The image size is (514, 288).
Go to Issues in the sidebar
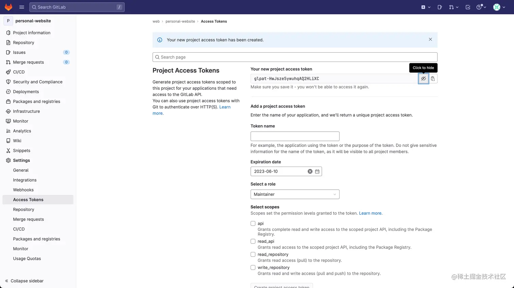[19, 52]
